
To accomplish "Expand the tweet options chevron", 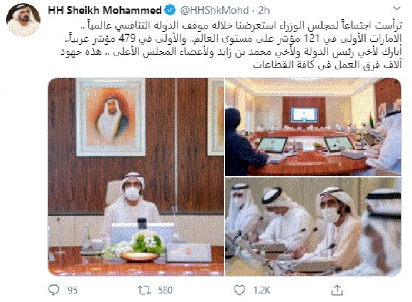I will (x=397, y=9).
